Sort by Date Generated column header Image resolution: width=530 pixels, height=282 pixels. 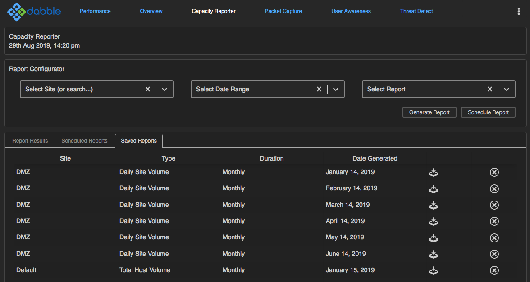coord(375,158)
